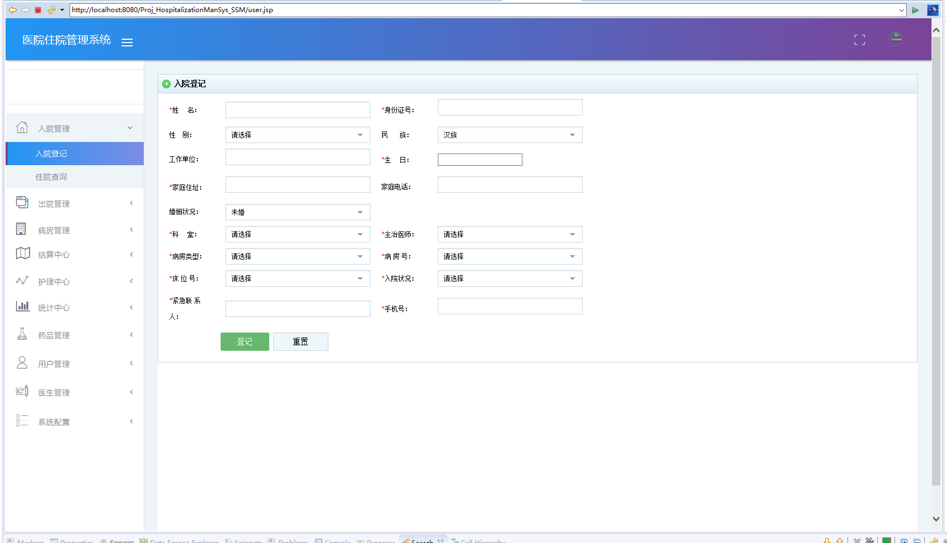The height and width of the screenshot is (543, 947).
Task: Expand the 主治医师 dropdown
Action: coord(510,234)
